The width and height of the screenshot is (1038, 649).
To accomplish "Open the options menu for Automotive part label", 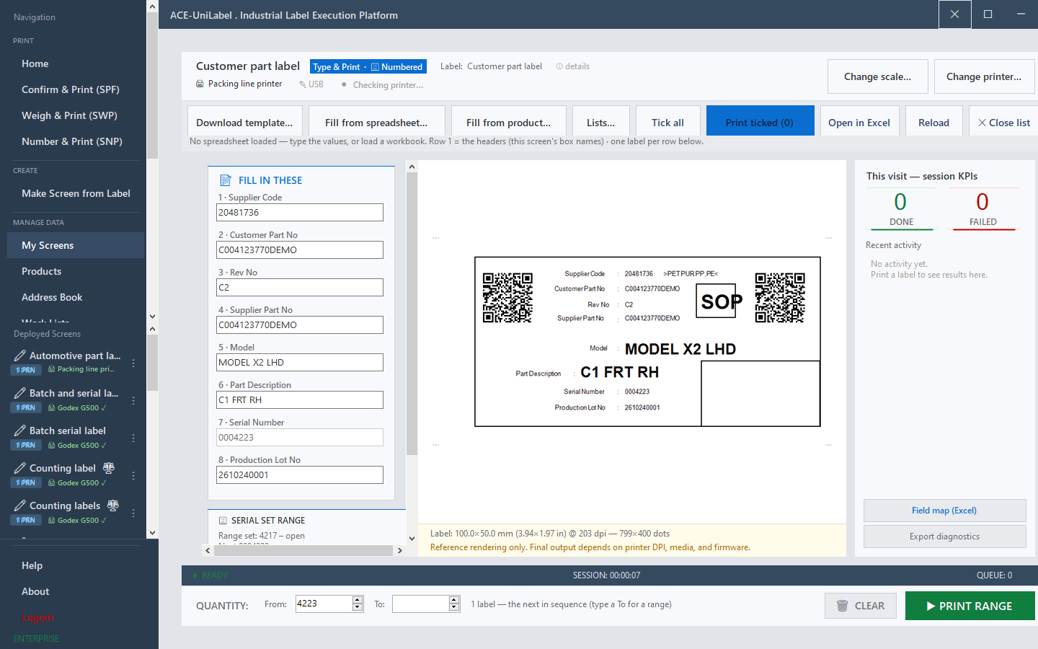I will tap(133, 363).
